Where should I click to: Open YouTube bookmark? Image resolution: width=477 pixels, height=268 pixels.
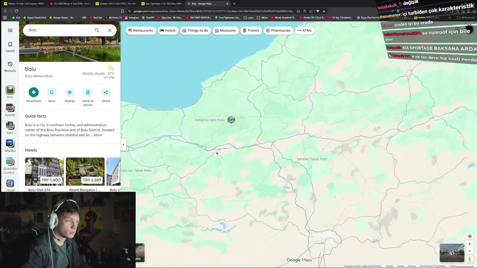[95, 17]
